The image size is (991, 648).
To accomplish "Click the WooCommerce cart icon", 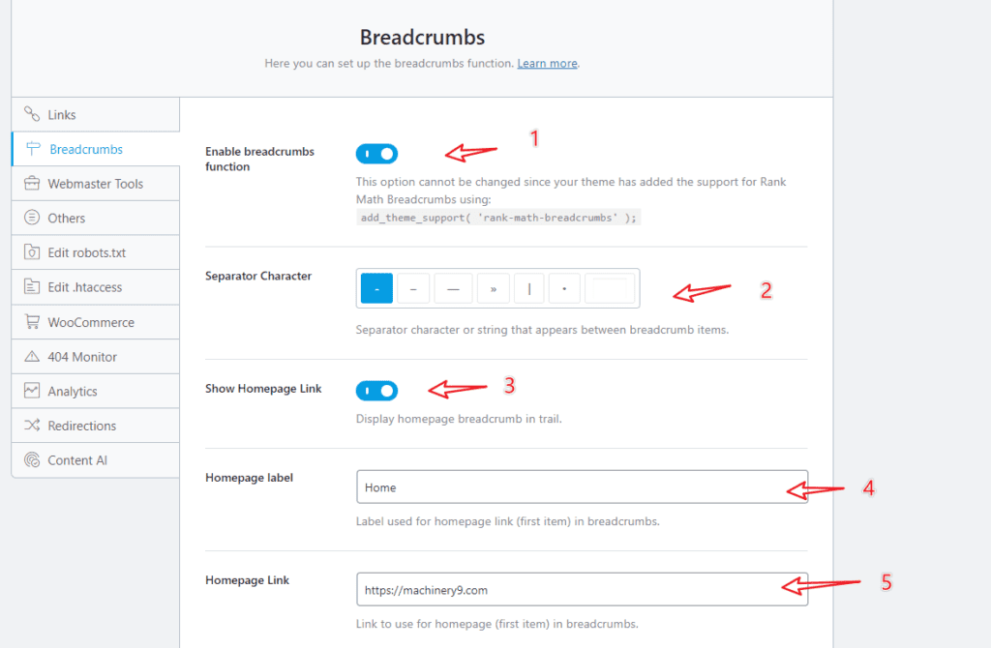I will 32,321.
